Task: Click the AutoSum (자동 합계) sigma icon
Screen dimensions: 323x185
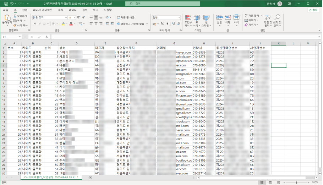Action: pyautogui.click(x=246, y=16)
